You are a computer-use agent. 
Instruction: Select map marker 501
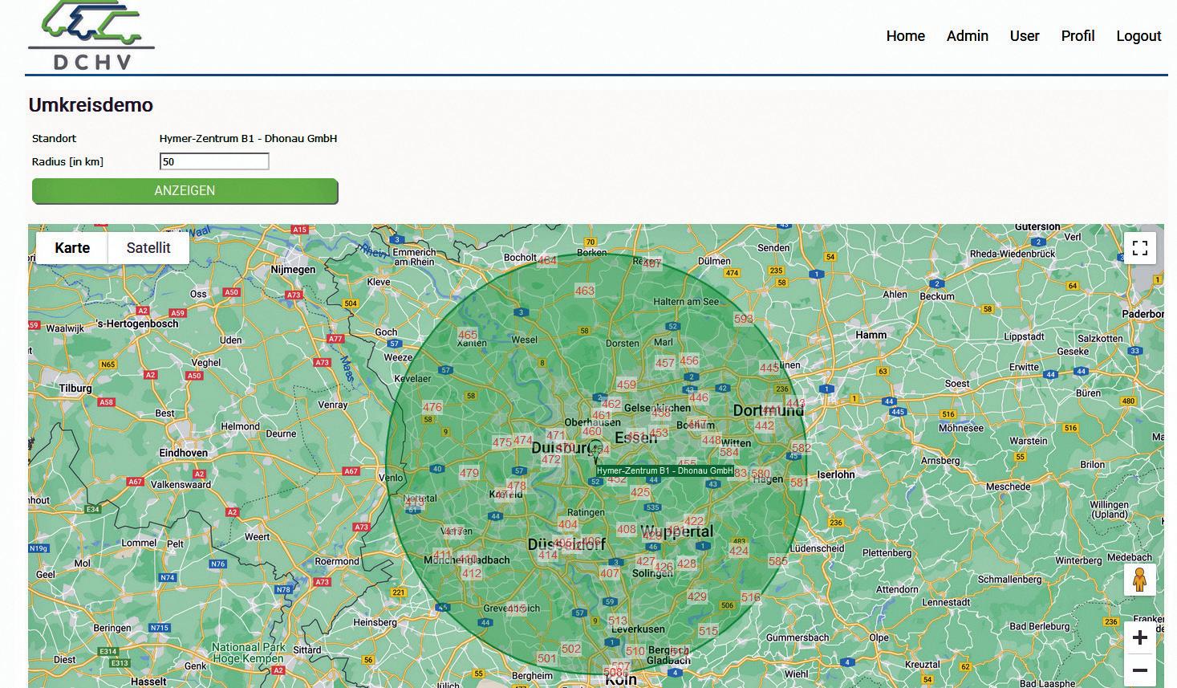tap(547, 658)
